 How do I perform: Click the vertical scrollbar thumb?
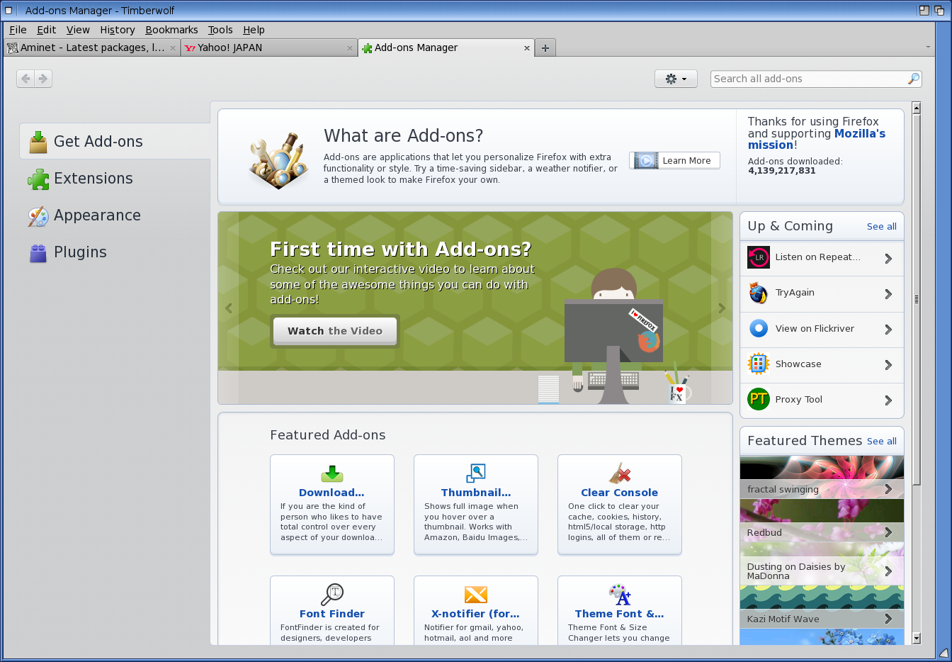pyautogui.click(x=917, y=299)
